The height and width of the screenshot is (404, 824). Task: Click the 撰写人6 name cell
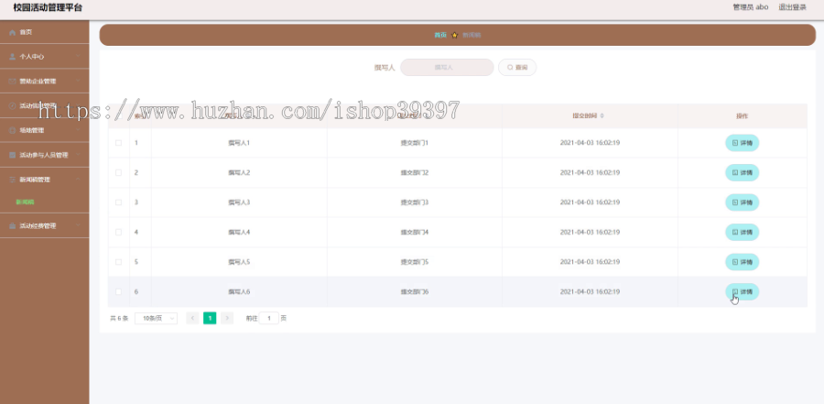point(239,292)
